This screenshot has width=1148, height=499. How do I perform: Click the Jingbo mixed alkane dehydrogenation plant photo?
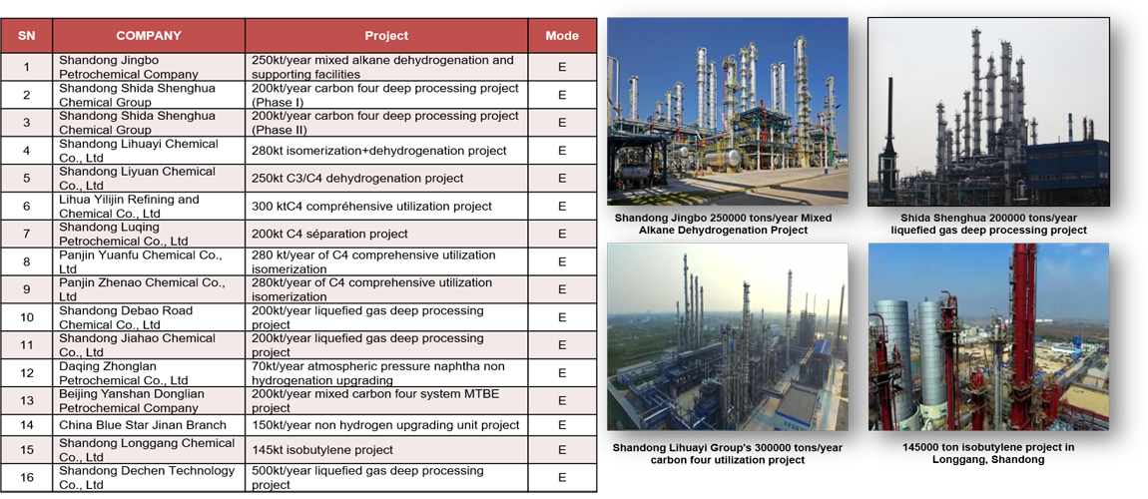pos(727,111)
